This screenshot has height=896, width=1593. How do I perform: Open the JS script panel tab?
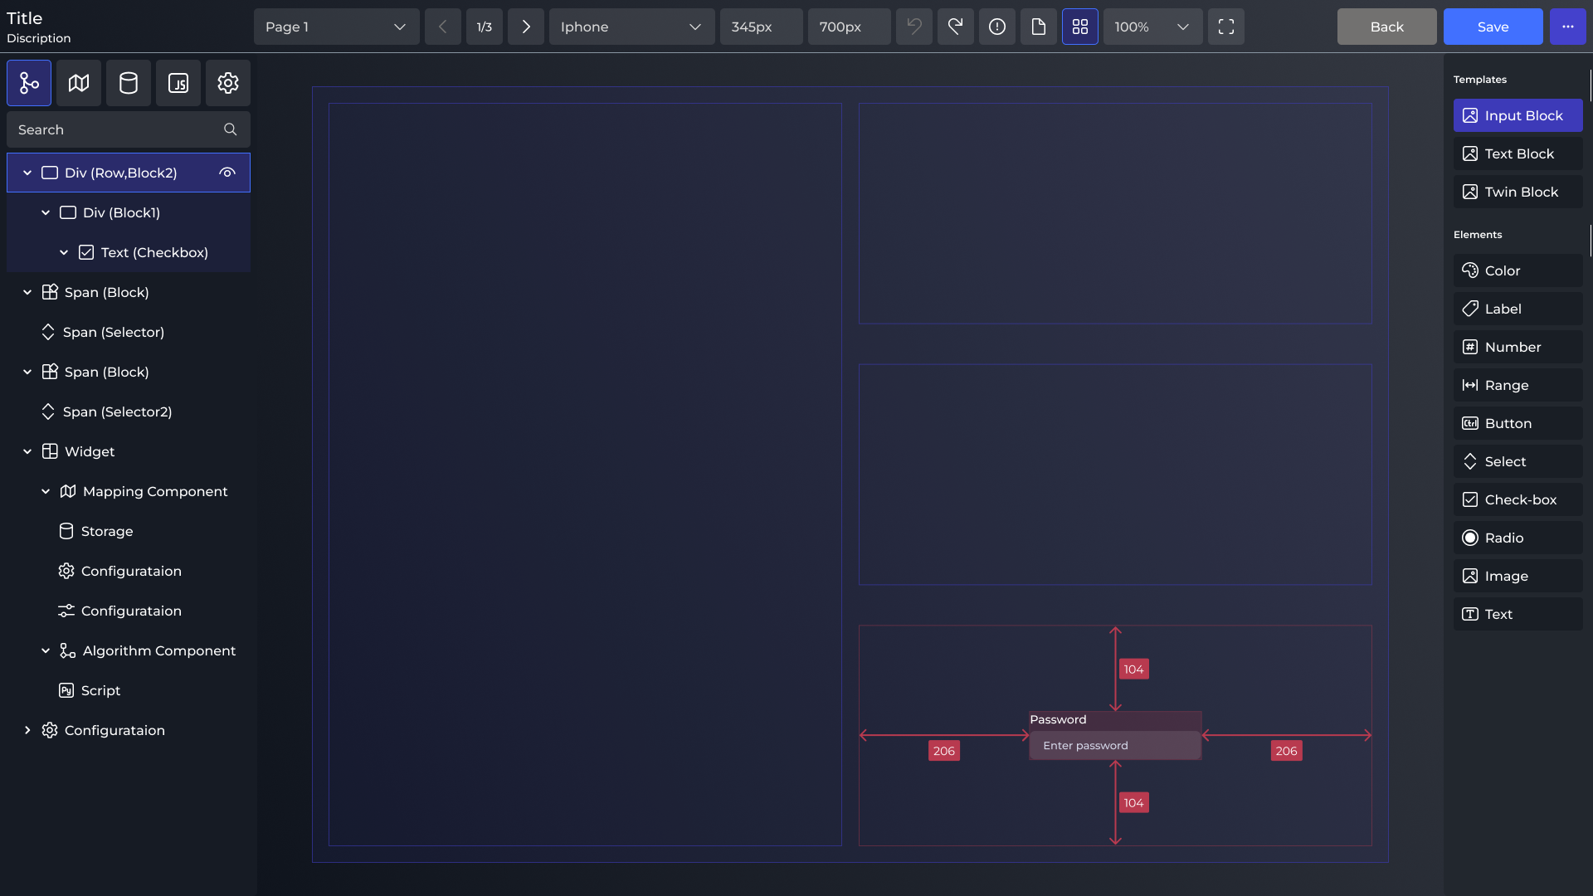[178, 83]
